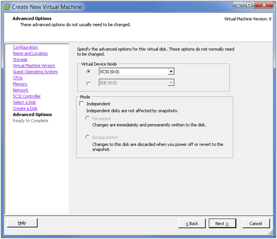Click the Help button
277x239 pixels.
[22, 223]
